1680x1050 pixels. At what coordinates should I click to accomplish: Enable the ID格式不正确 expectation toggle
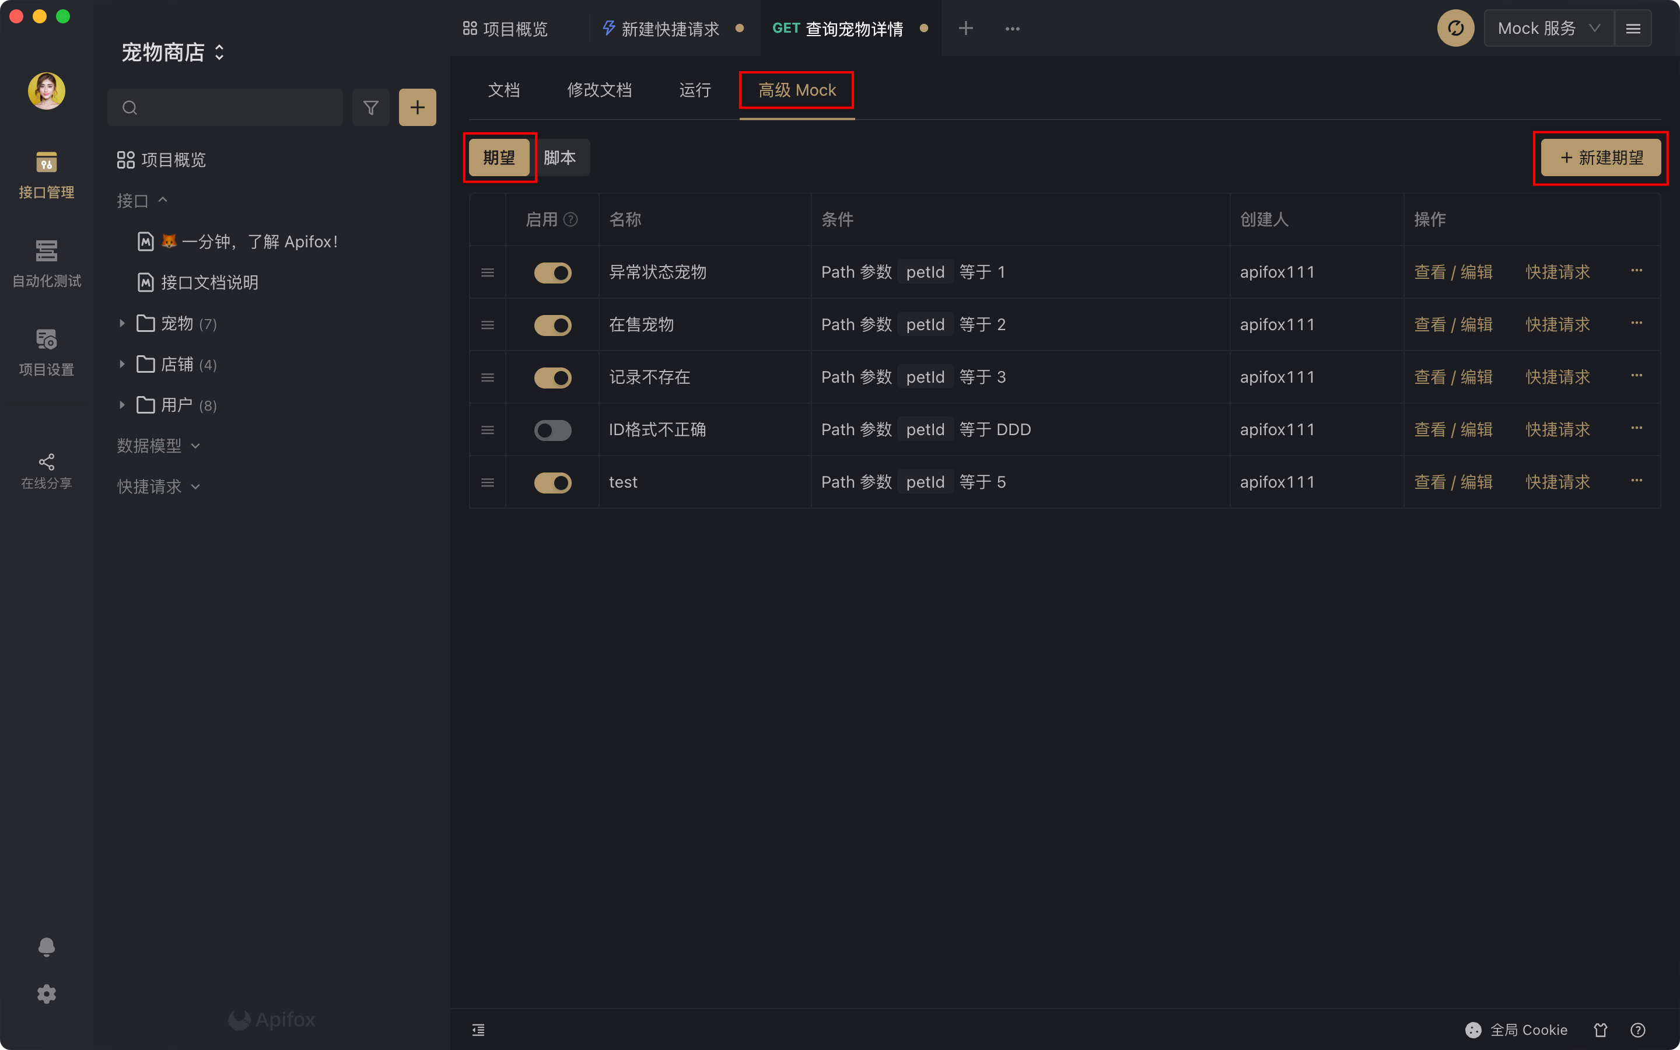click(552, 430)
